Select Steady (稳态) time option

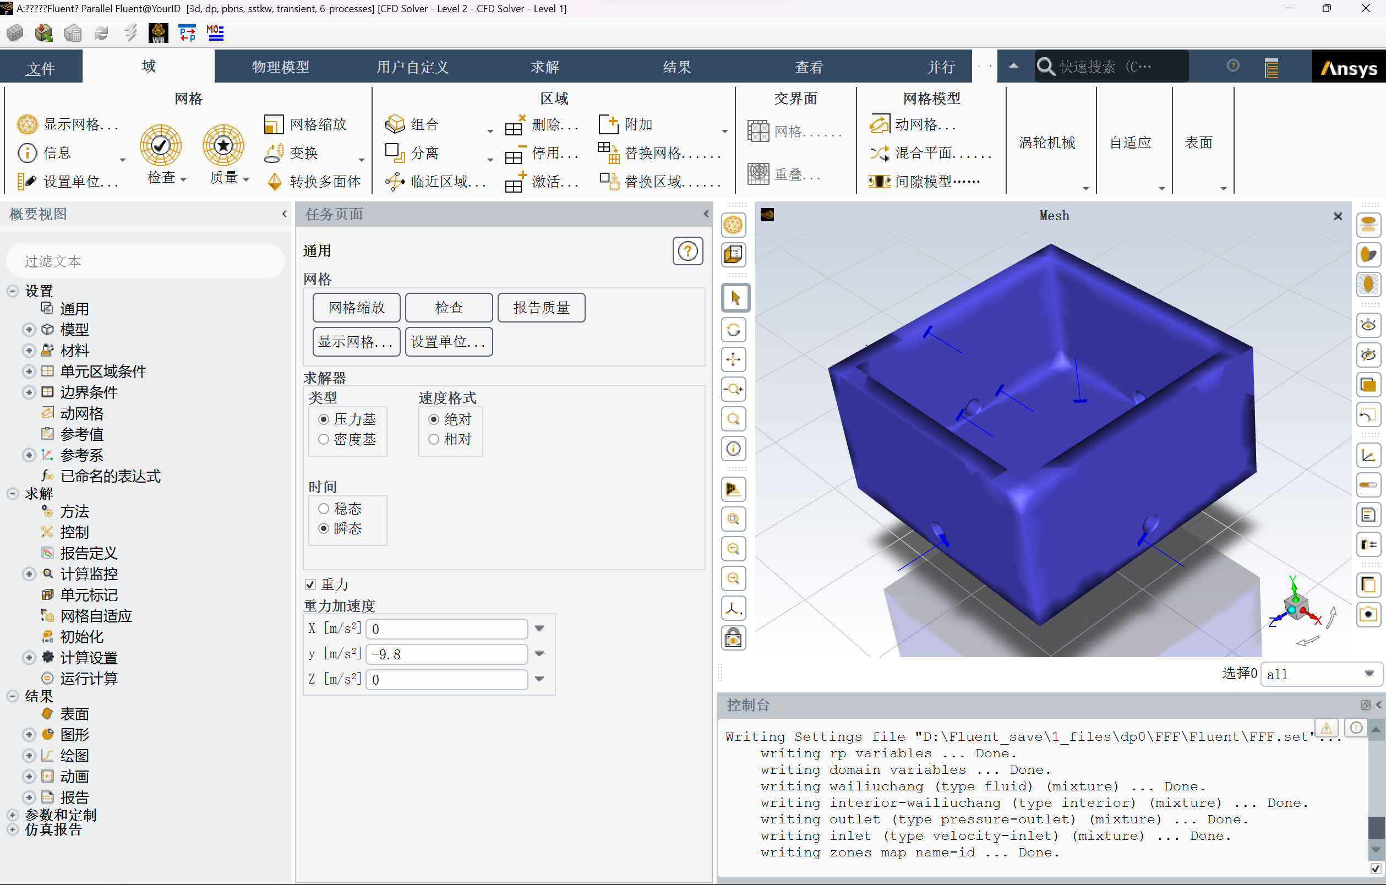(324, 509)
